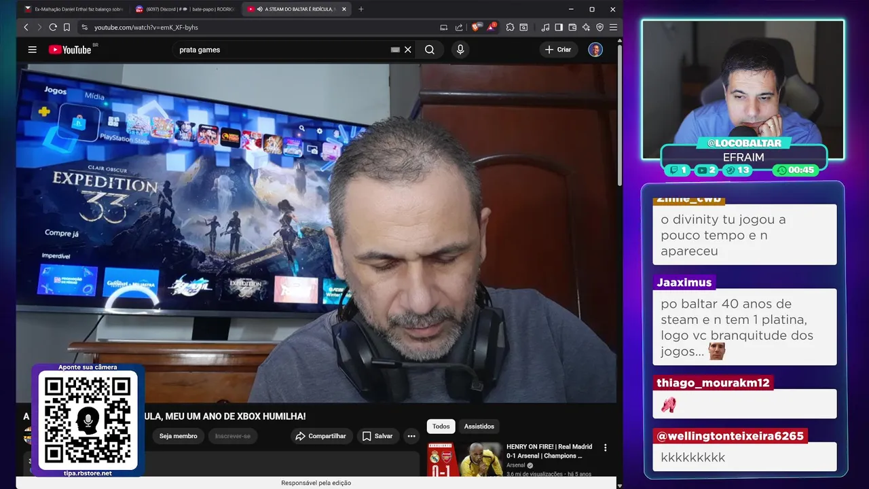This screenshot has height=489, width=869.
Task: Start voice search with microphone
Action: point(460,50)
